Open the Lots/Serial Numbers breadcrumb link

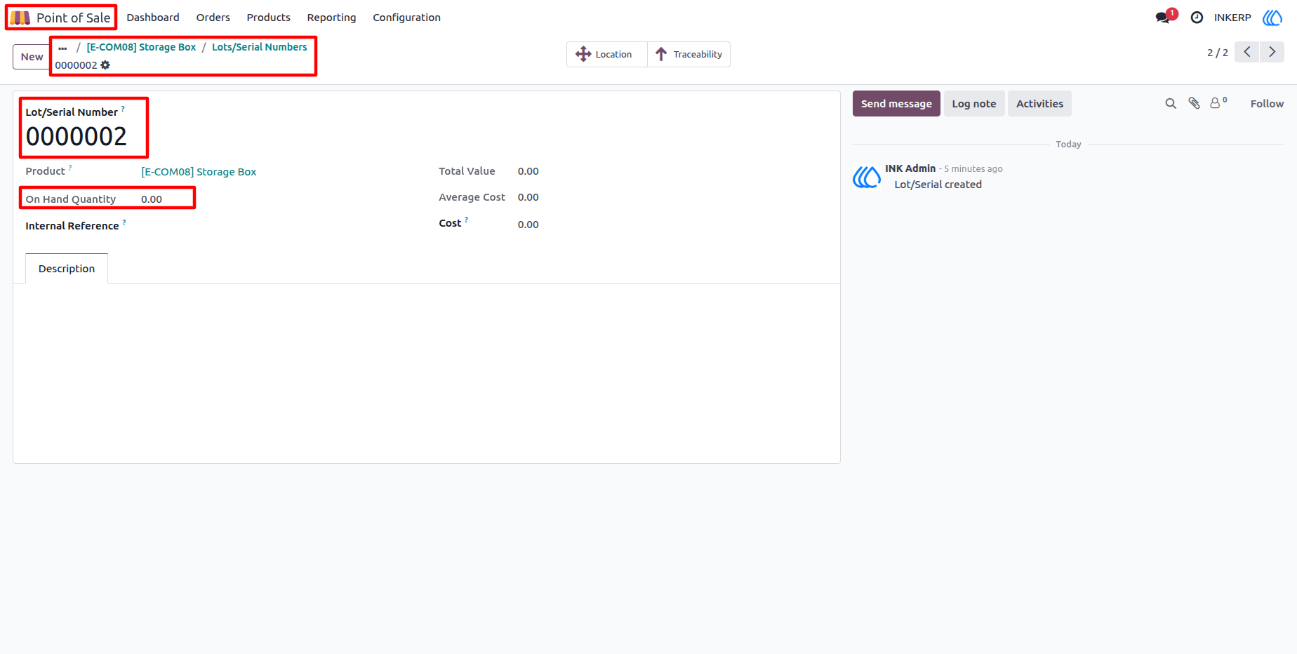point(260,47)
